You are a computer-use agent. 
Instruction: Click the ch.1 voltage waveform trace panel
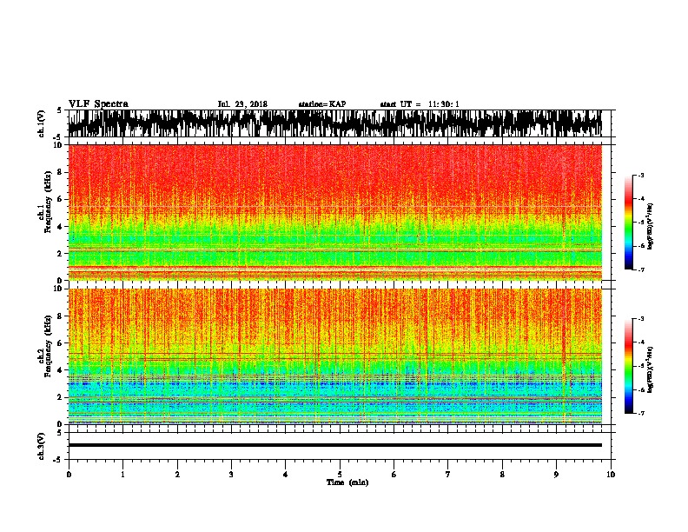pos(334,123)
